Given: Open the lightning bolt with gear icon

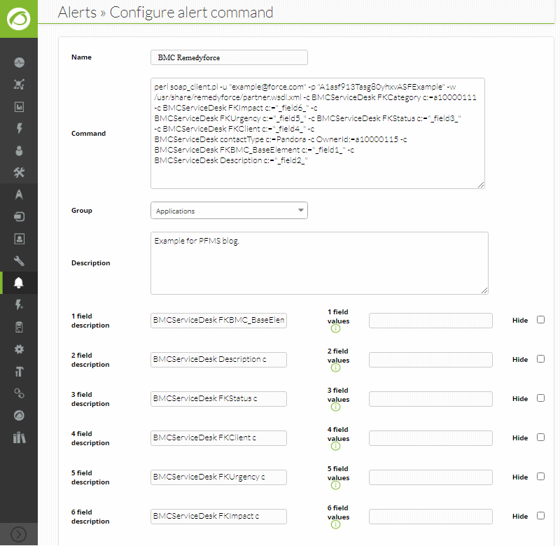Looking at the screenshot, I should point(19,305).
